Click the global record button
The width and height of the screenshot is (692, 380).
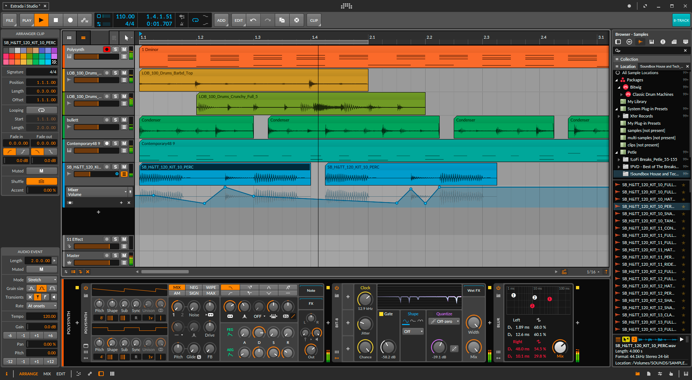pyautogui.click(x=70, y=20)
